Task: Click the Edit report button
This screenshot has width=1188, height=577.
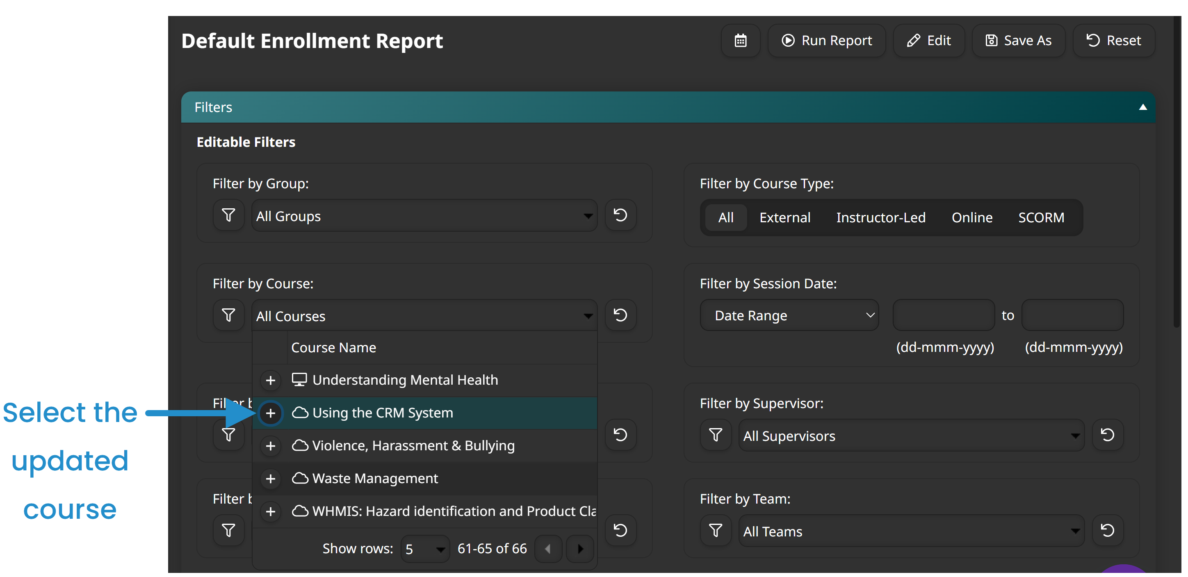Action: click(929, 41)
